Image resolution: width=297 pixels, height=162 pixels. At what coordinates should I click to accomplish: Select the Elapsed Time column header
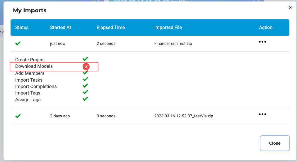tap(111, 28)
